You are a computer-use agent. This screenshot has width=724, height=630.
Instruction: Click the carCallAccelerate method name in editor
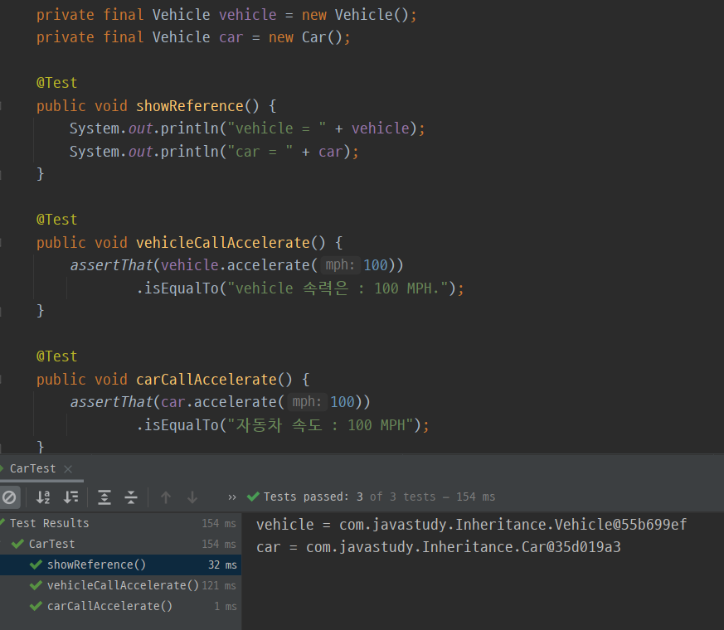[x=206, y=379]
